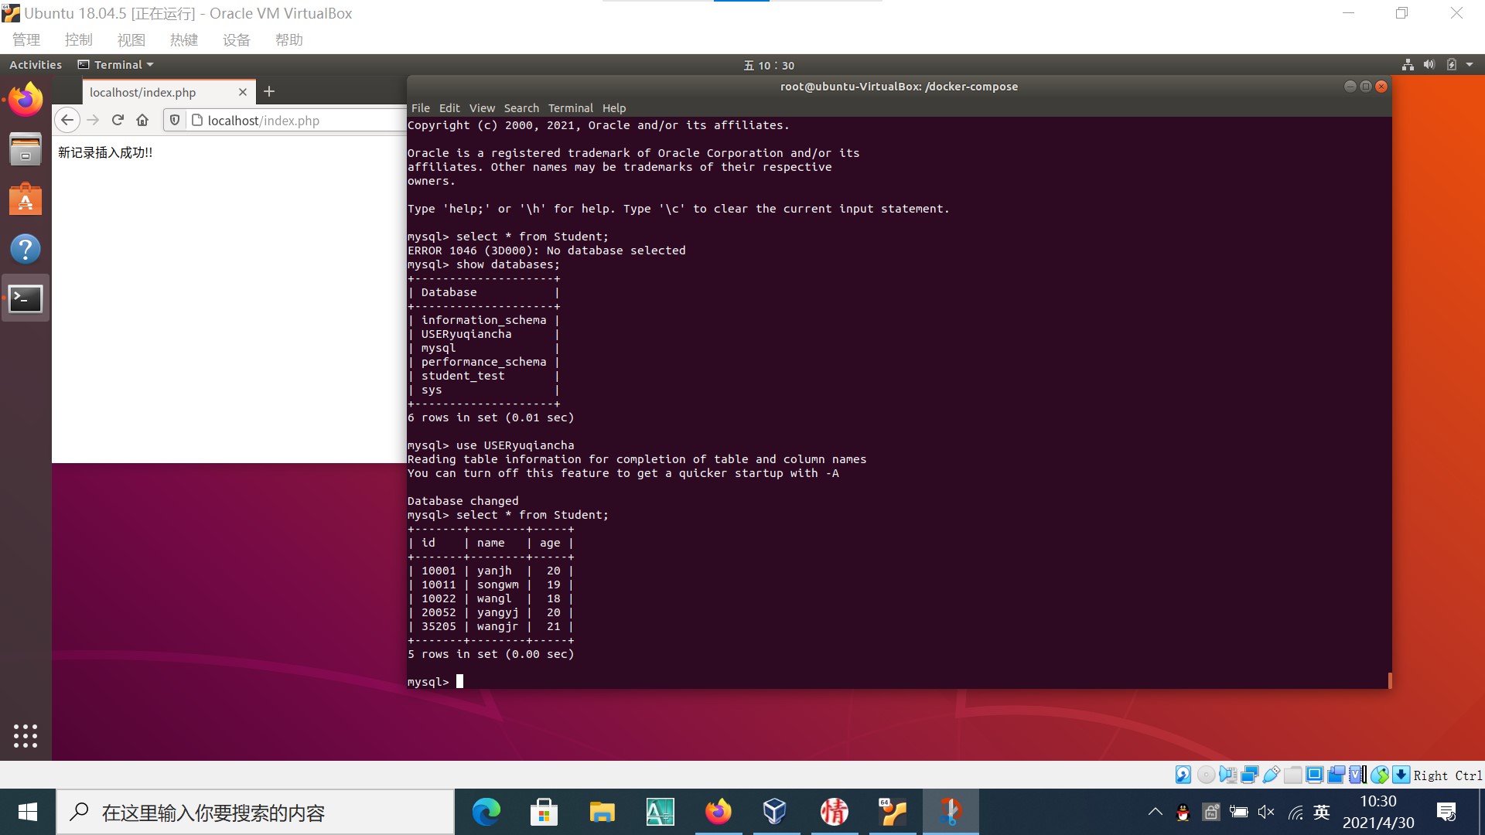
Task: Toggle the 英 input language indicator
Action: (1322, 812)
